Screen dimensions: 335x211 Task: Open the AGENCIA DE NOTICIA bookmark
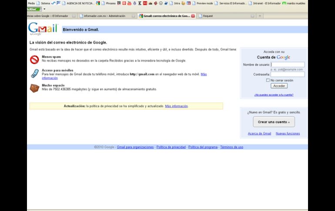[78, 3]
